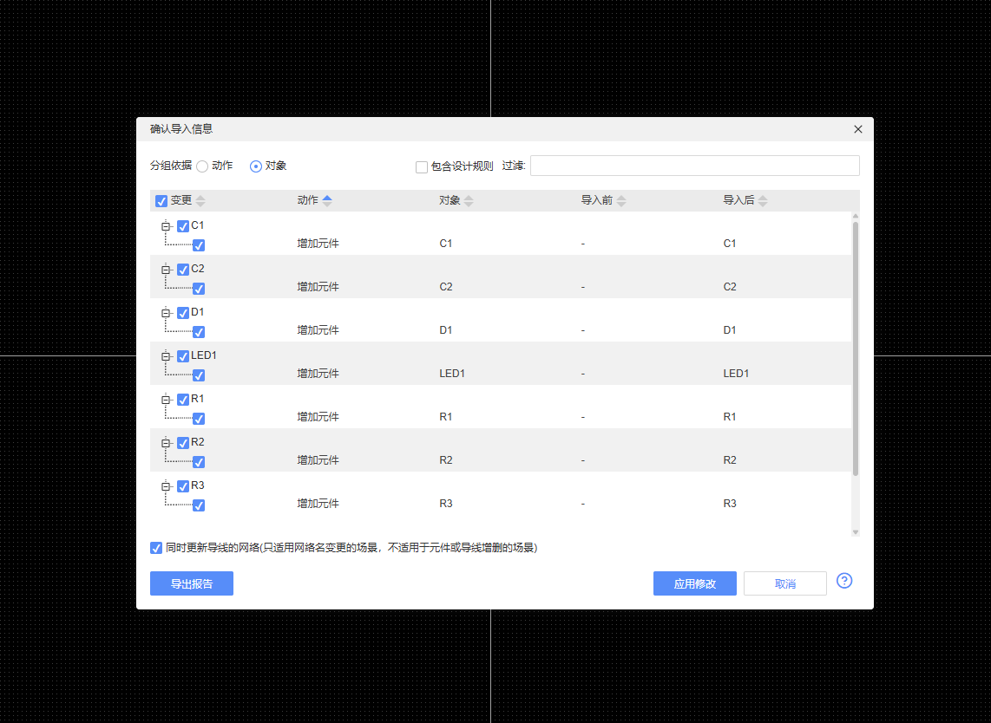Click 对象 cell R1

[445, 417]
